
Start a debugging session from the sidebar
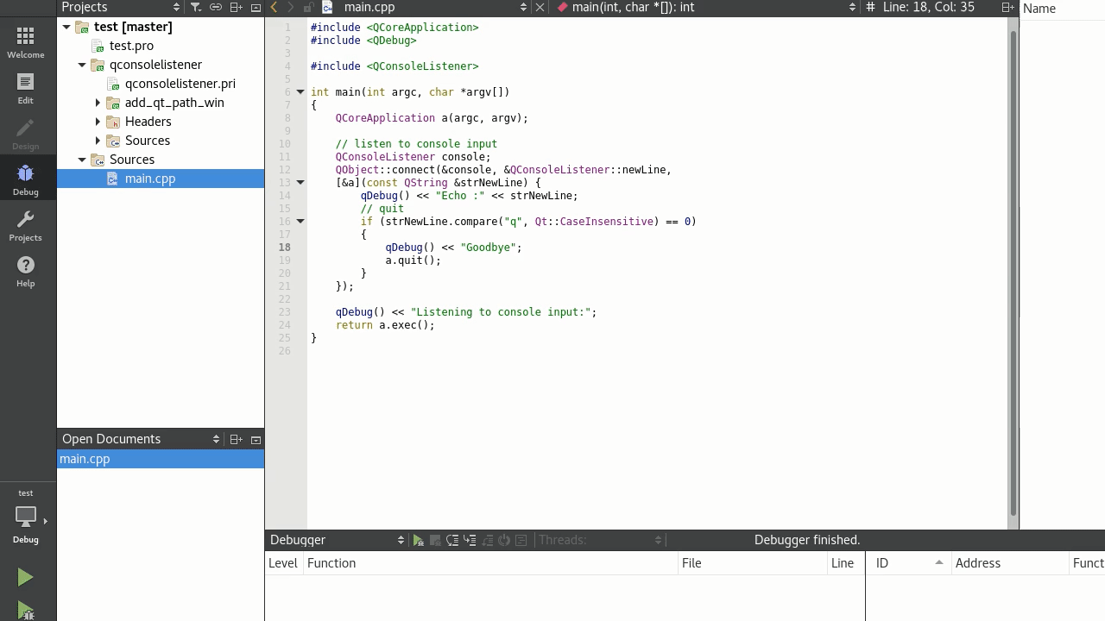[x=25, y=609]
